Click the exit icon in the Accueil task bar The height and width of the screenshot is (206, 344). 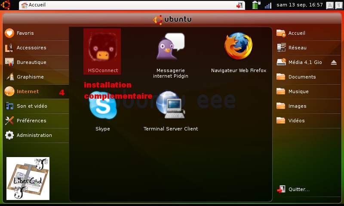click(240, 5)
